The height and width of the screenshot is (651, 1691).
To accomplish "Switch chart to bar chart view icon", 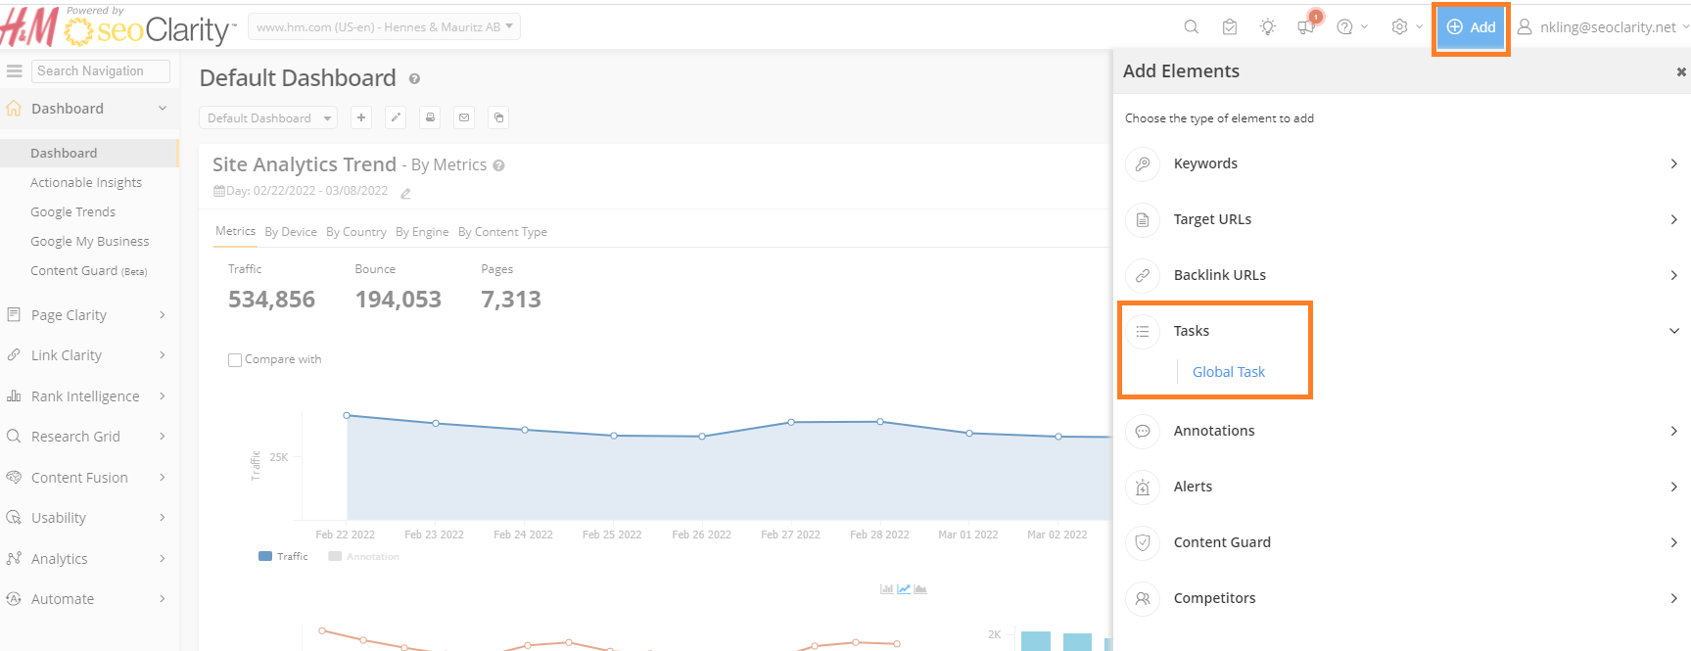I will pos(886,589).
